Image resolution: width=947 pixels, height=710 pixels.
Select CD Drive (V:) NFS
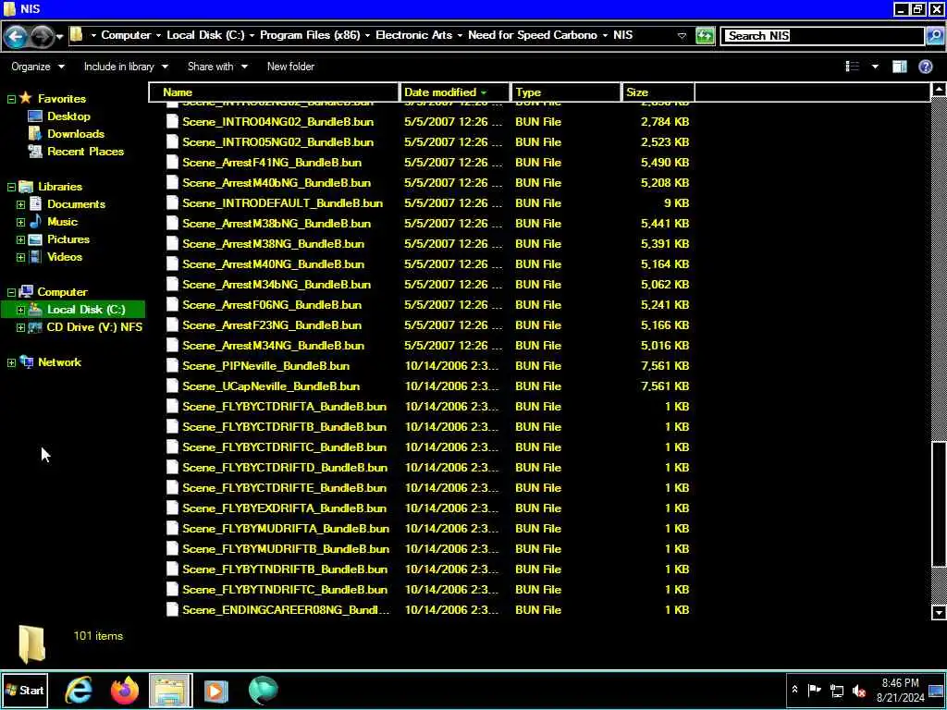94,327
